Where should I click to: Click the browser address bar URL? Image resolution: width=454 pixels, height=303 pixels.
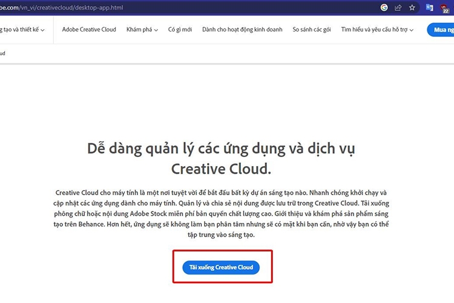tap(61, 7)
